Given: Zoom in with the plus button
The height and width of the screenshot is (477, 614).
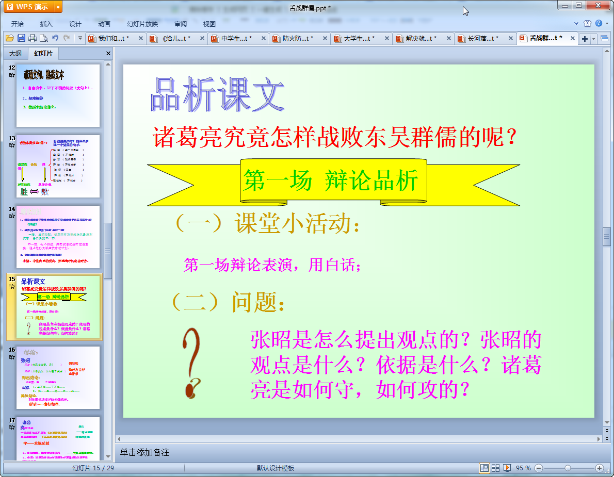Looking at the screenshot, I should click(599, 468).
